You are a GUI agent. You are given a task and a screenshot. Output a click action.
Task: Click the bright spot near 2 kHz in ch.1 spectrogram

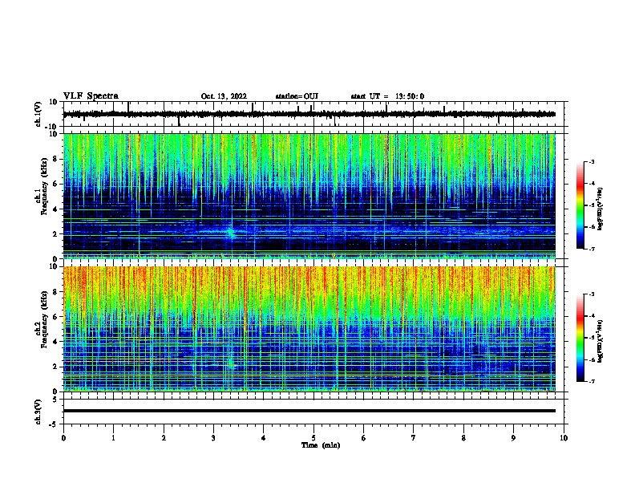(231, 233)
